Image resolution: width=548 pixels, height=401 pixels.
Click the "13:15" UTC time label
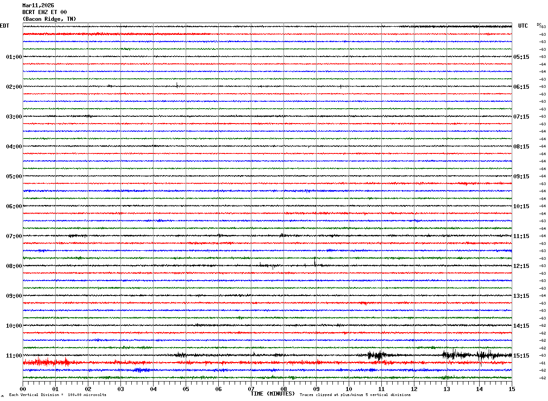[x=521, y=296]
